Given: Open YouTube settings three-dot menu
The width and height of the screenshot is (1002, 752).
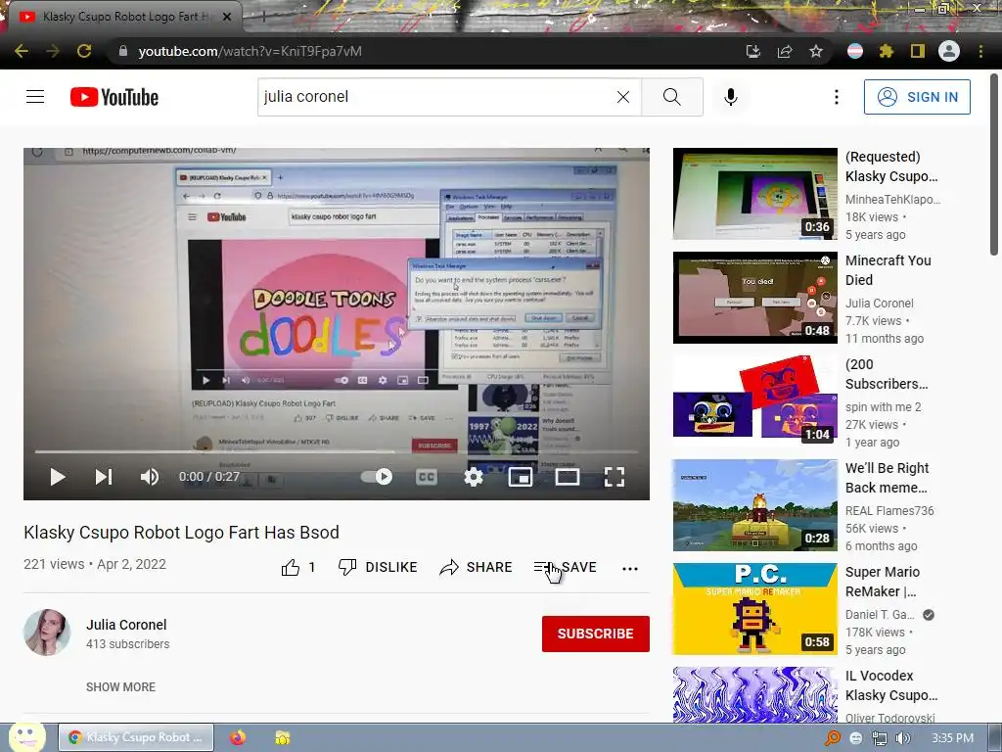Looking at the screenshot, I should (x=836, y=97).
